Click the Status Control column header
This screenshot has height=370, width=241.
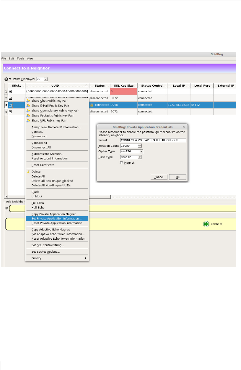click(x=152, y=86)
